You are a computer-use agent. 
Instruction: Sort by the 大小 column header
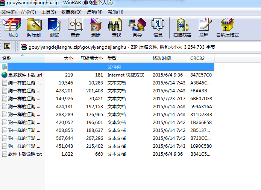coord(60,58)
